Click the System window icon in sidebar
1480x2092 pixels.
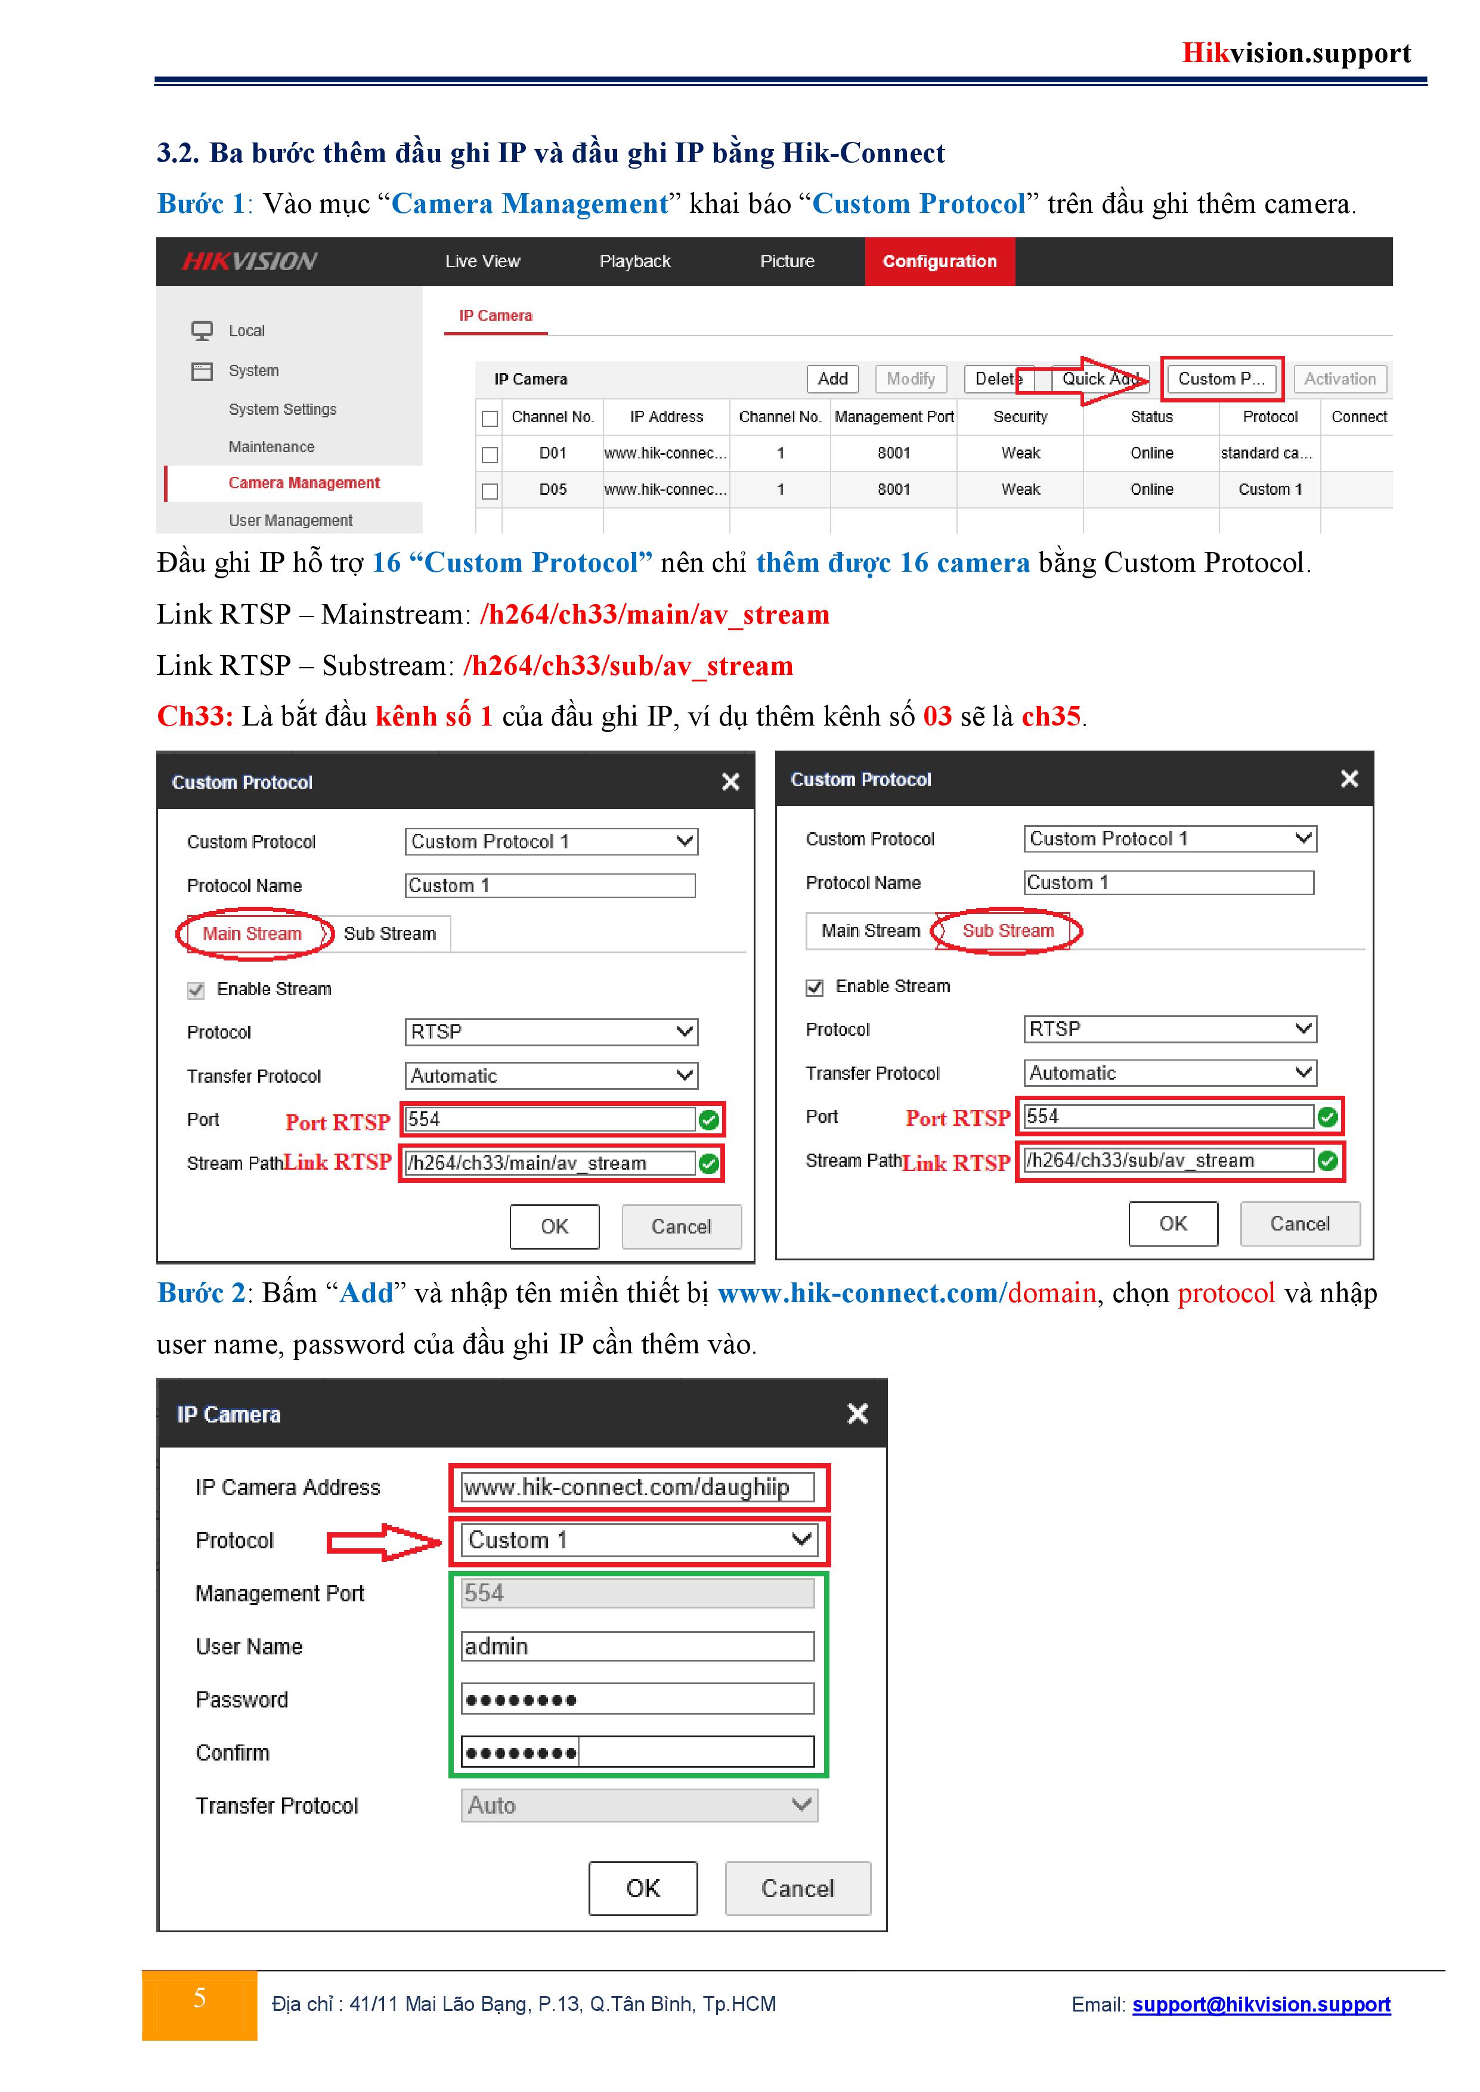click(x=202, y=371)
